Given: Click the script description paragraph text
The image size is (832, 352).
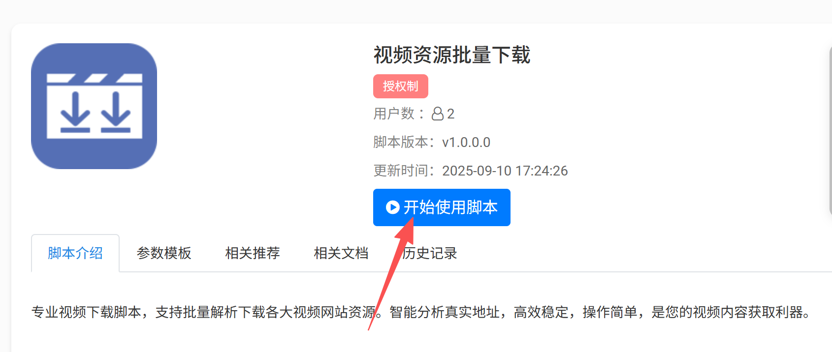Looking at the screenshot, I should [421, 312].
